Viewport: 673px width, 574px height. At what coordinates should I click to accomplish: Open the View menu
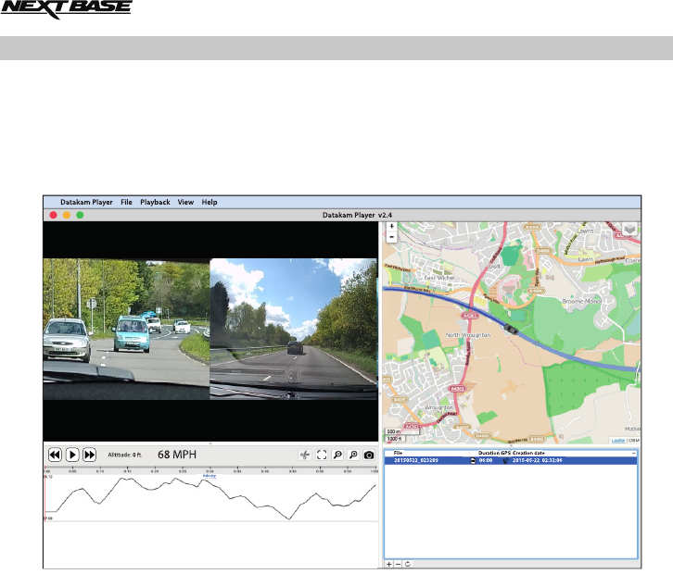[x=185, y=202]
